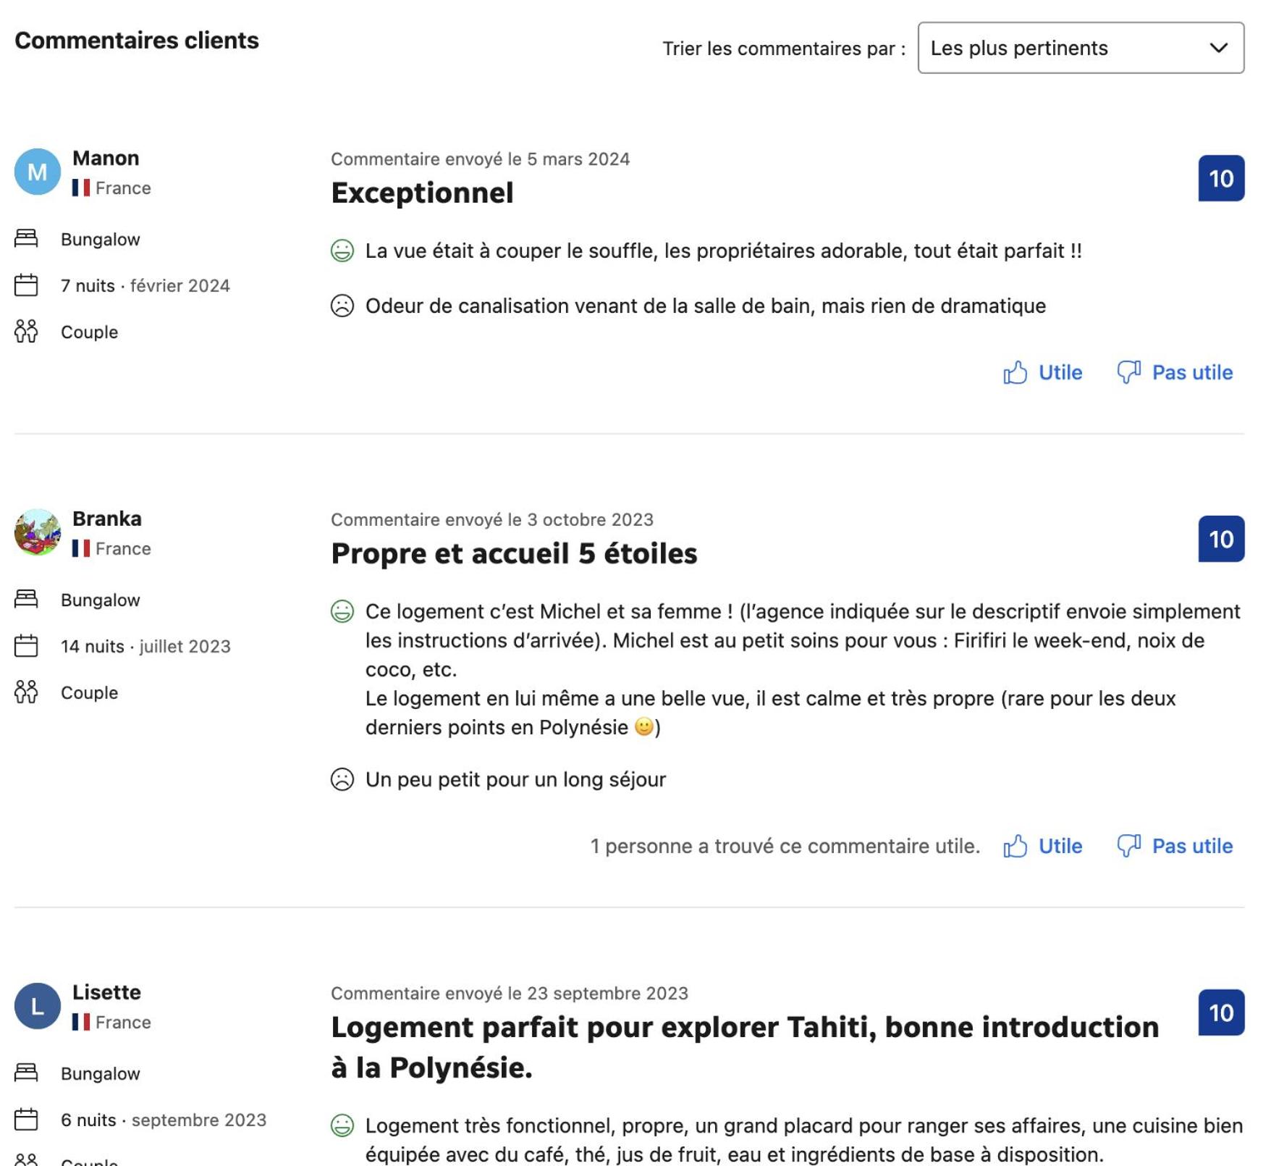Click the Commentaires clients heading
1271x1166 pixels.
pos(137,41)
